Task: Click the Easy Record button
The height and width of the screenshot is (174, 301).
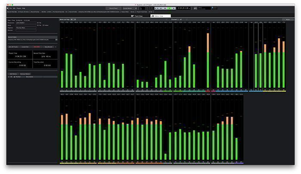Action: [48, 47]
